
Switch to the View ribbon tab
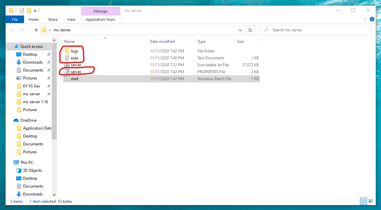tap(71, 19)
